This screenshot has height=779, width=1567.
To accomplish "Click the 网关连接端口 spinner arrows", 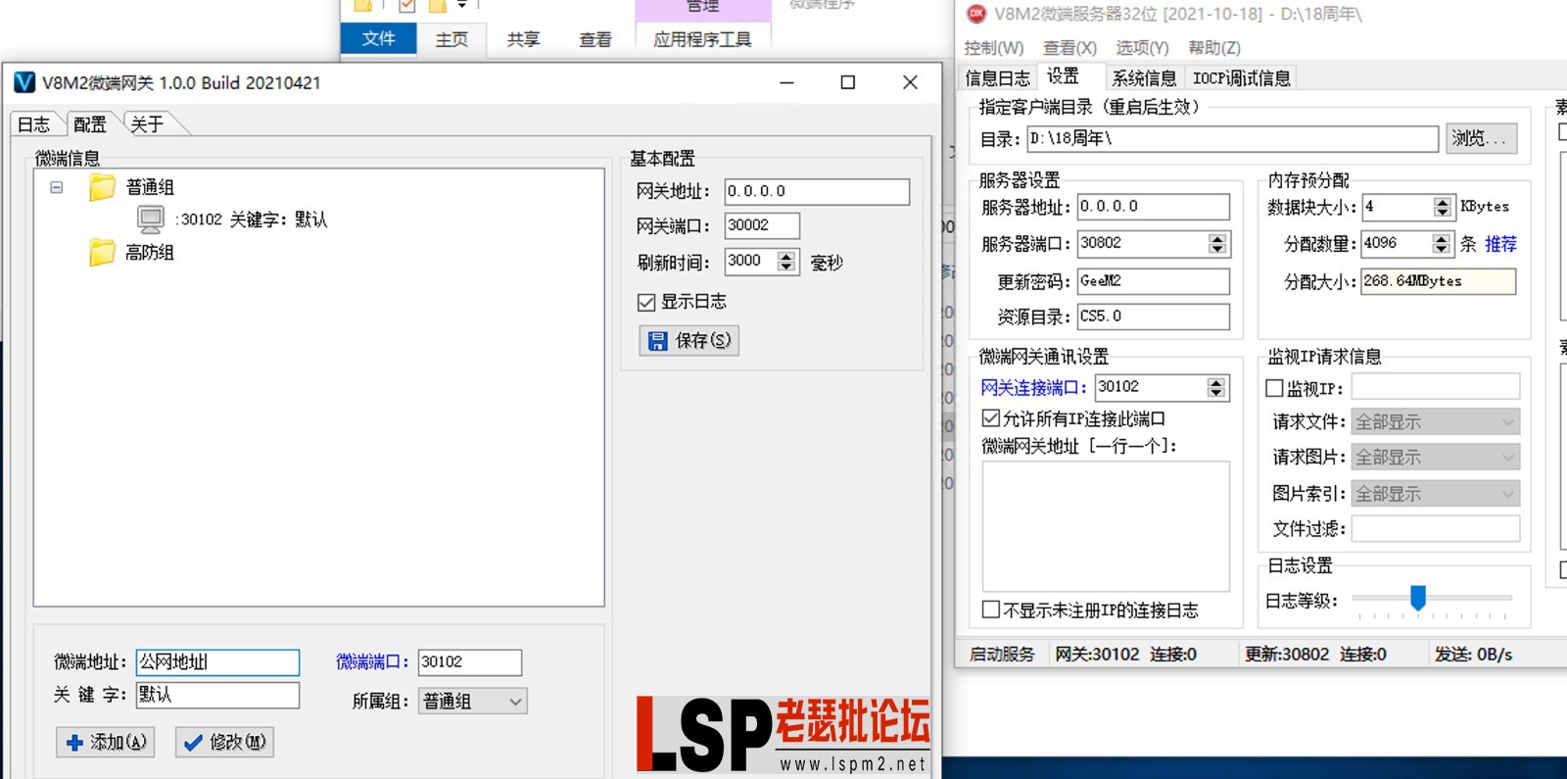I will coord(1216,388).
